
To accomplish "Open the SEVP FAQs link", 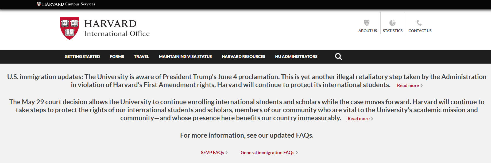I will point(212,153).
